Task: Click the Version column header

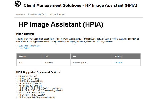Action: [29, 57]
